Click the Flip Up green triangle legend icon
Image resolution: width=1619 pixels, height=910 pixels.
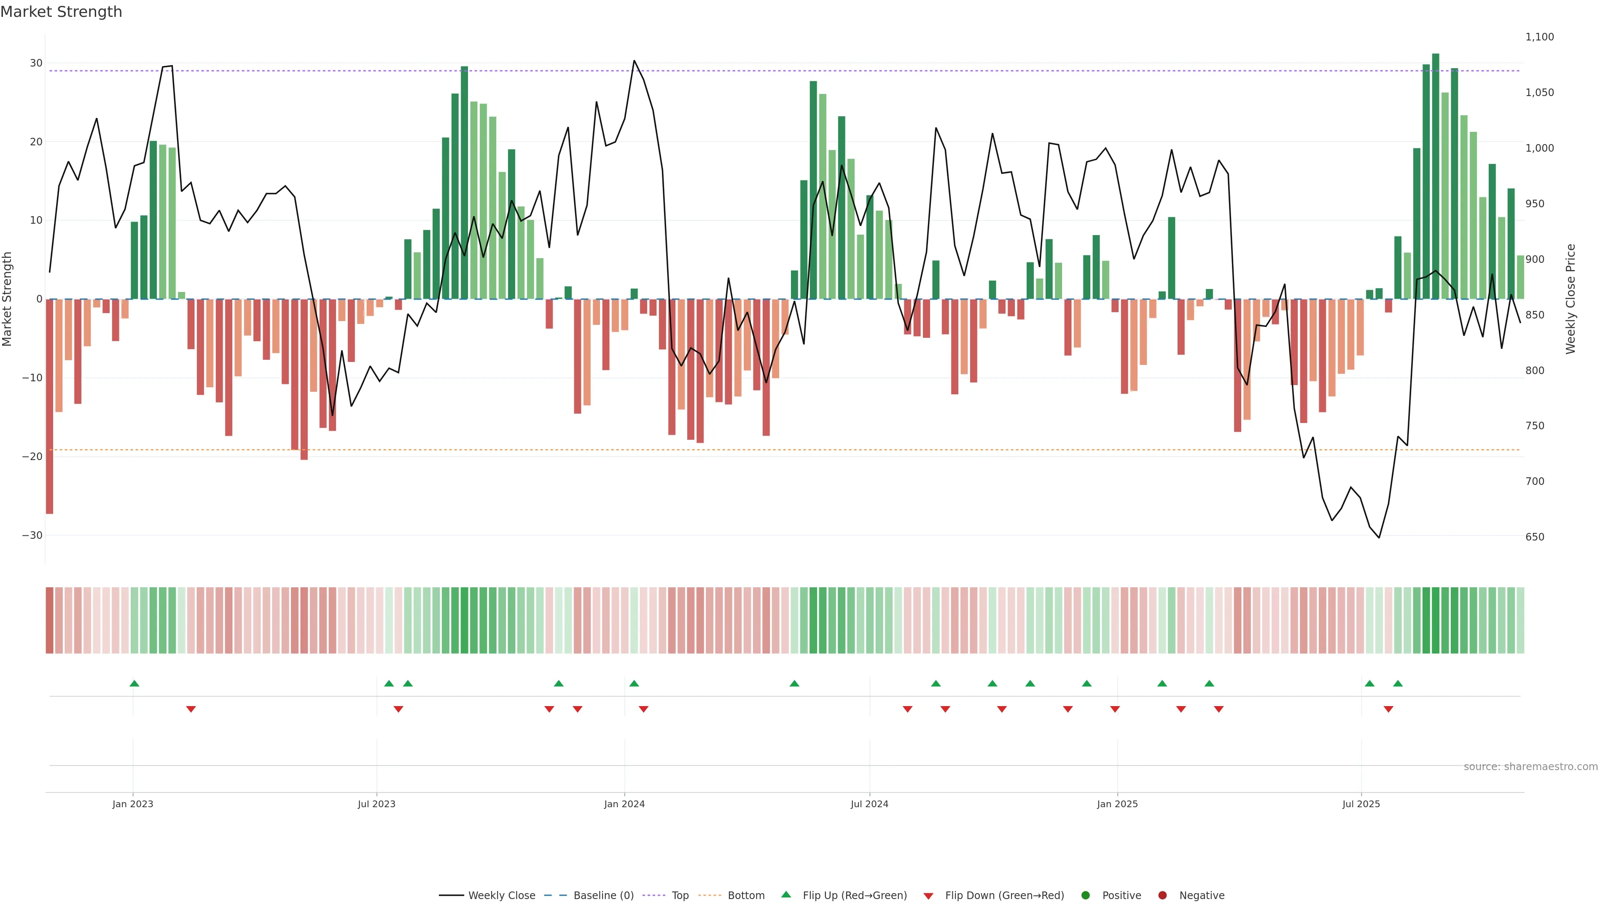785,895
